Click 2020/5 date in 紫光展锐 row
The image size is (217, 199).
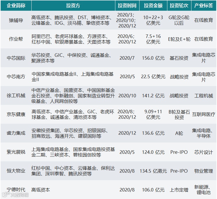tap(127, 152)
